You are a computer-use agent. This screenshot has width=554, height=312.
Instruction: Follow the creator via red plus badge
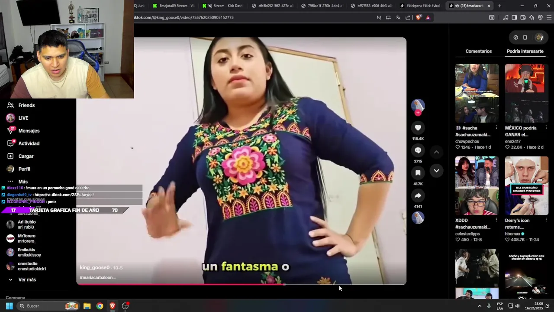418,113
